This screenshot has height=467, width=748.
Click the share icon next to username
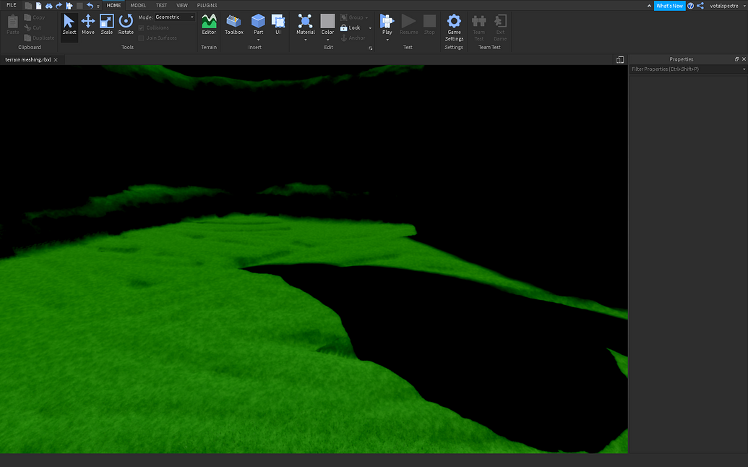pyautogui.click(x=700, y=6)
